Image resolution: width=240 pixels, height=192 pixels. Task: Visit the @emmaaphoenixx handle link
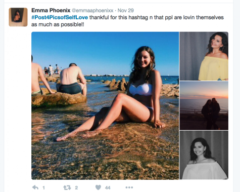(x=92, y=11)
